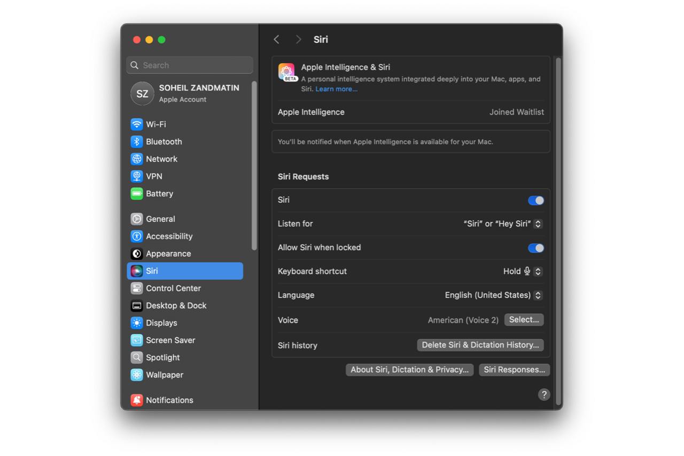Viewport: 684px width, 456px height.
Task: Click the search magnifier icon
Action: pyautogui.click(x=135, y=65)
